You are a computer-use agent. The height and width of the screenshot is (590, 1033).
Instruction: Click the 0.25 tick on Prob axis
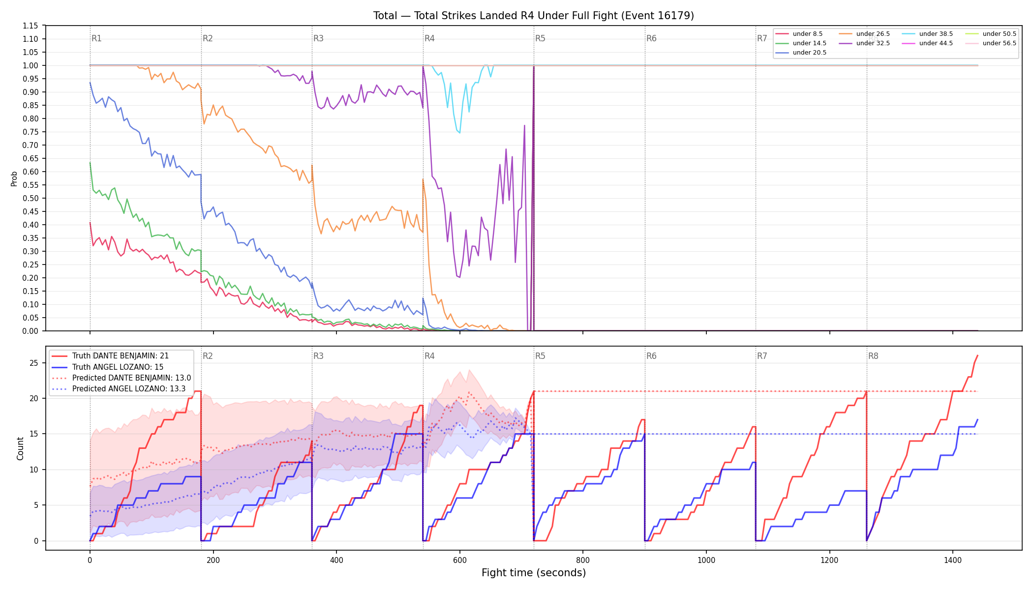pyautogui.click(x=30, y=265)
